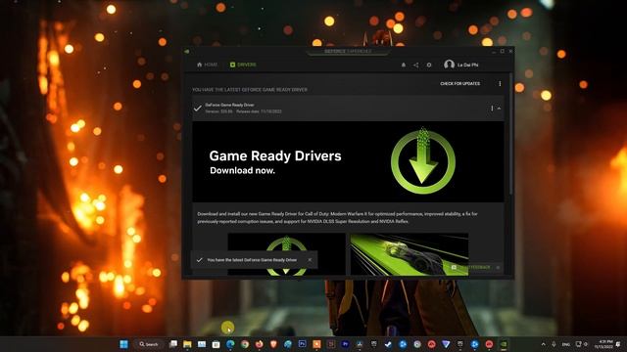Open File Explorer from the taskbar
The width and height of the screenshot is (627, 352).
click(187, 344)
